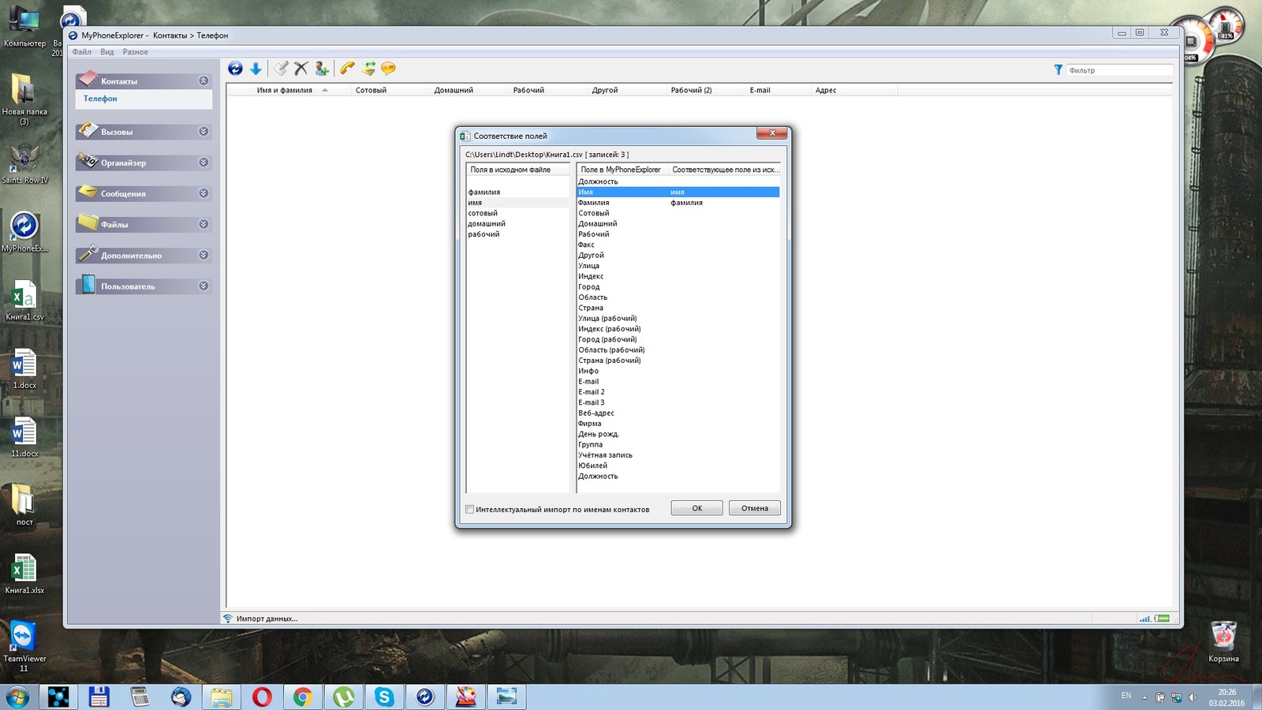Select the День рожд. target field row
This screenshot has width=1262, height=710.
click(x=678, y=434)
